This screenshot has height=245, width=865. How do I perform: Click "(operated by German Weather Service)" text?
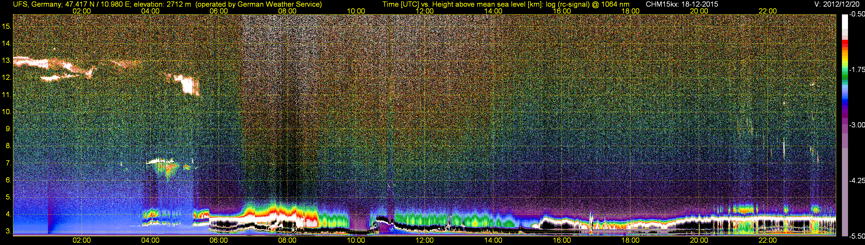coord(259,4)
